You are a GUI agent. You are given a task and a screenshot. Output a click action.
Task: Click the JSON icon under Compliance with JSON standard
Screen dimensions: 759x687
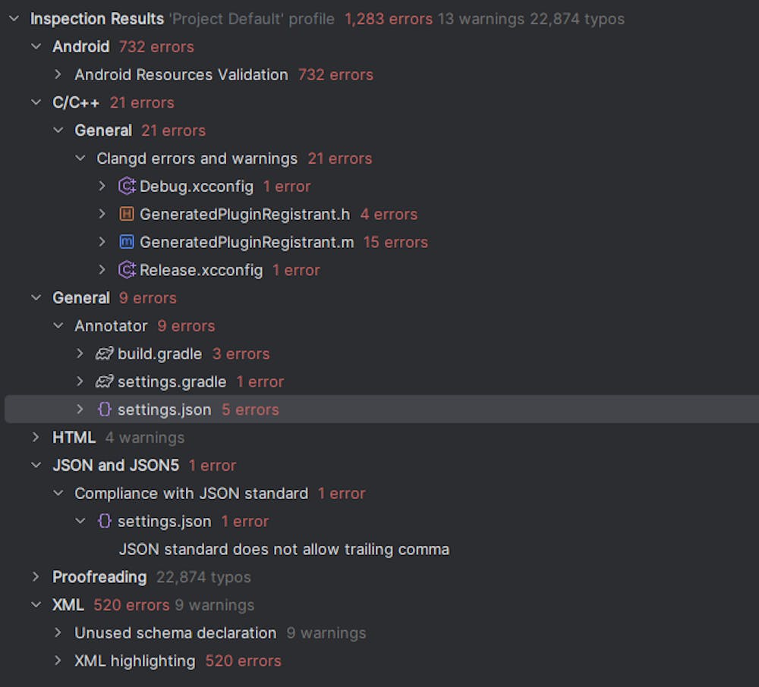coord(104,521)
